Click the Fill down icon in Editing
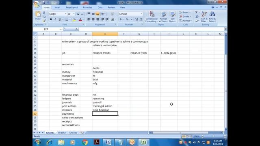 tap(196, 17)
